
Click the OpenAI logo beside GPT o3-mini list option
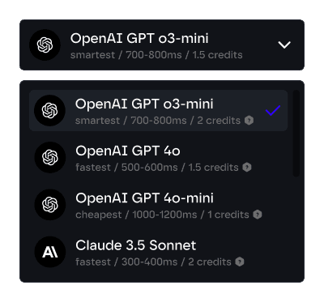point(49,110)
